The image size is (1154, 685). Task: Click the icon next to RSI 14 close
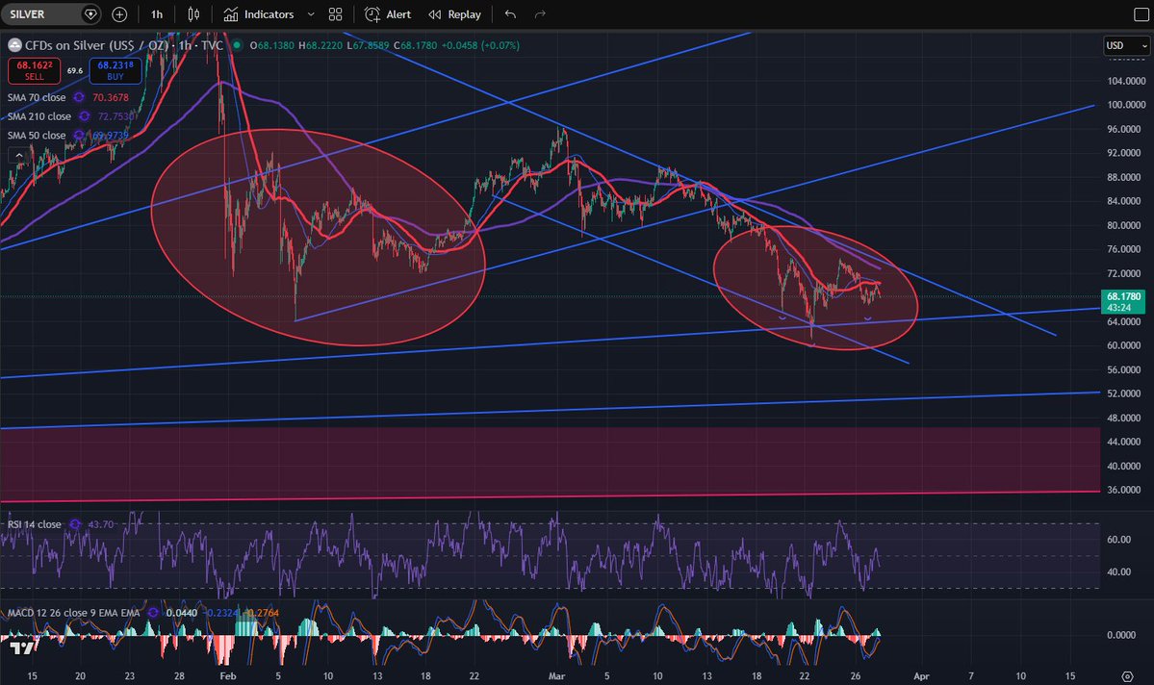[74, 524]
